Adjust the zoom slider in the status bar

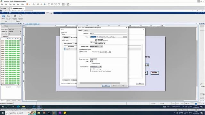[196, 103]
